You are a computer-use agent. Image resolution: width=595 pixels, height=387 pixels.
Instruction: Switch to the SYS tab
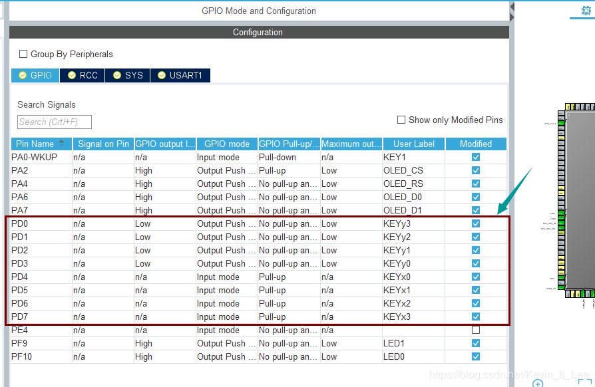[128, 75]
